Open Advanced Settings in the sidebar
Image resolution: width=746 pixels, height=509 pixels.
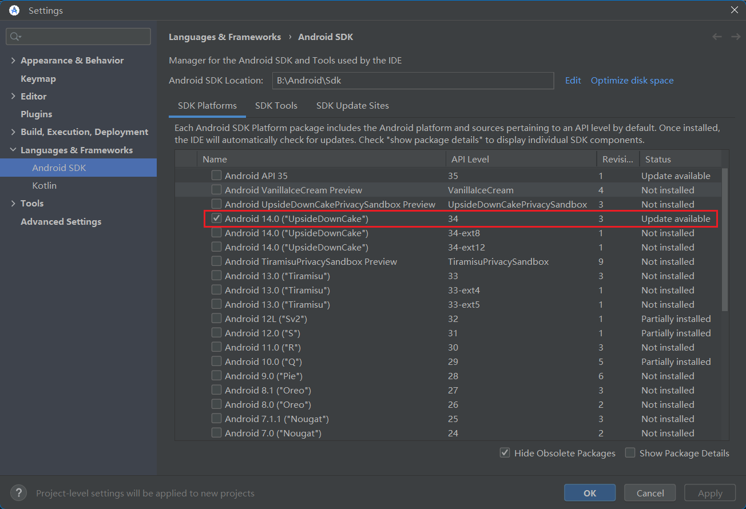[x=61, y=222]
